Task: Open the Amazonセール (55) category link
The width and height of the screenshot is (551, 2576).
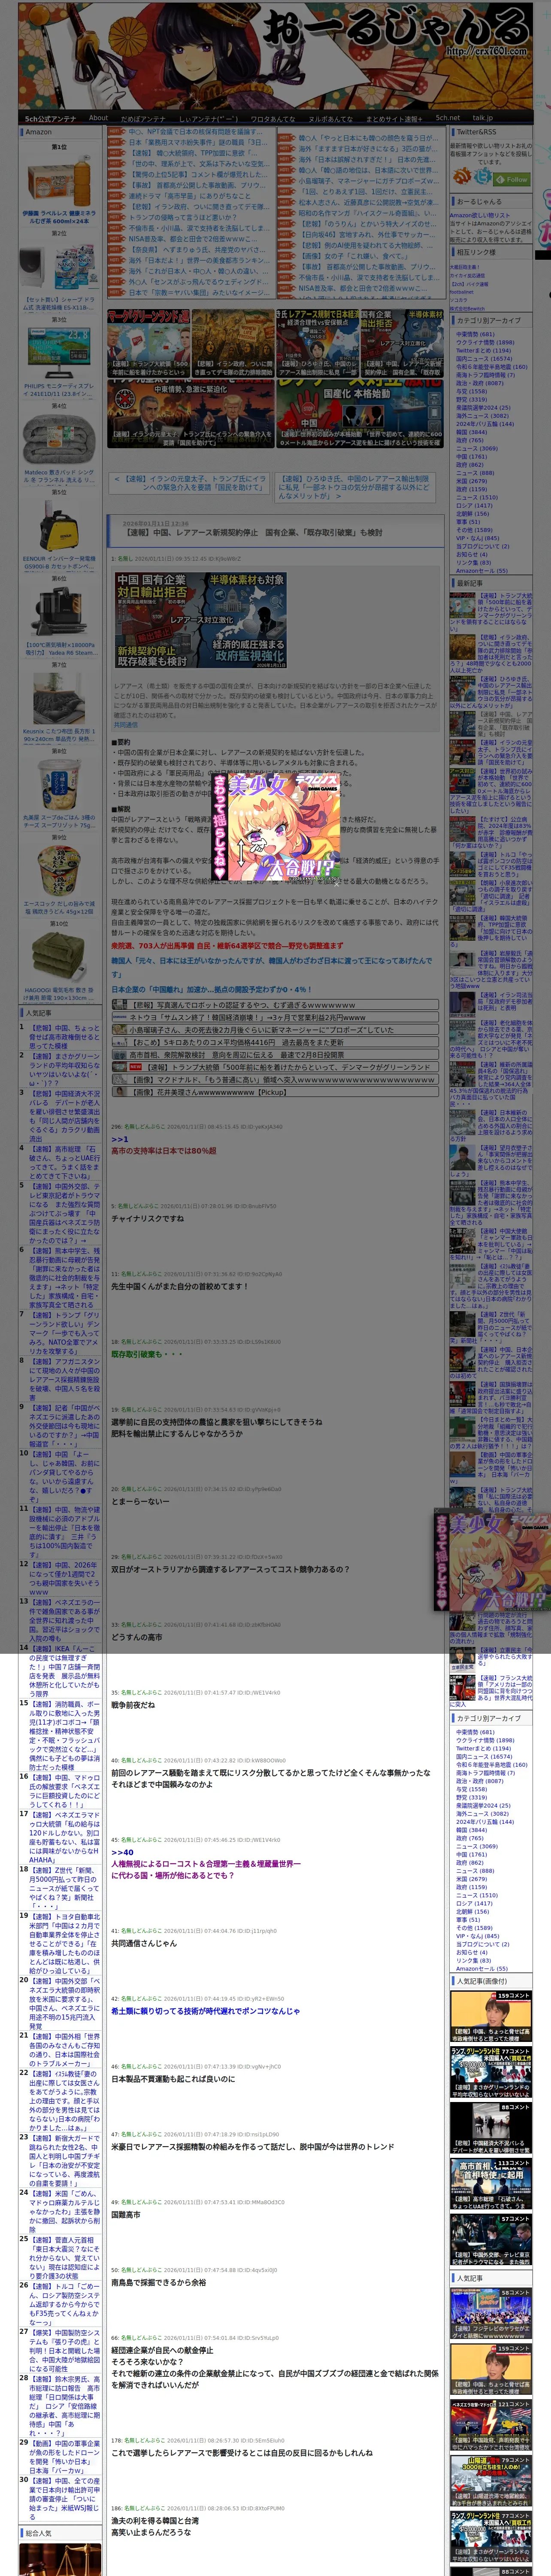Action: tap(482, 570)
